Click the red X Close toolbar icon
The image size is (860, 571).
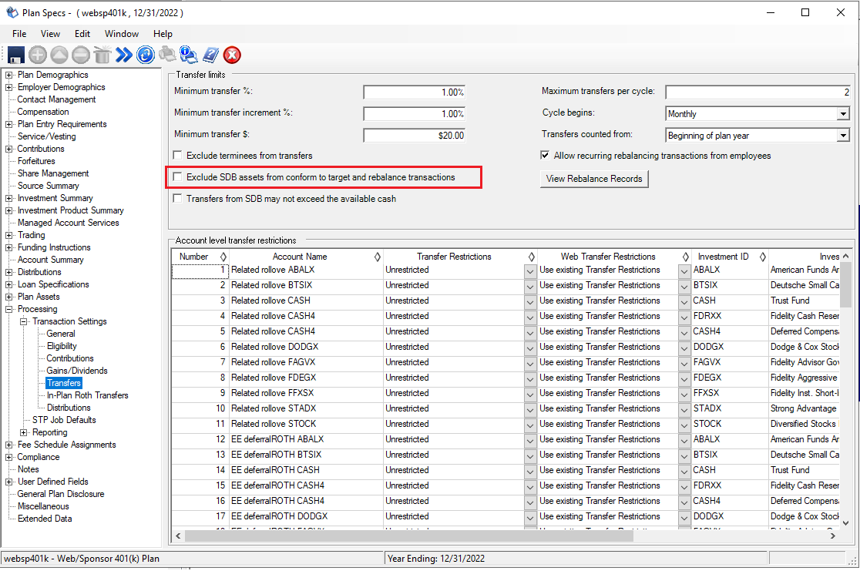[232, 55]
